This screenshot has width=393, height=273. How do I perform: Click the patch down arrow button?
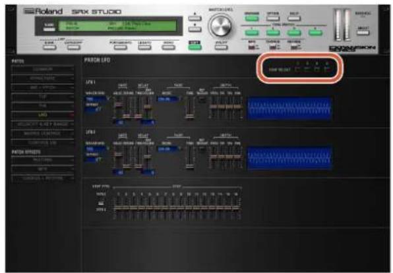(x=195, y=29)
